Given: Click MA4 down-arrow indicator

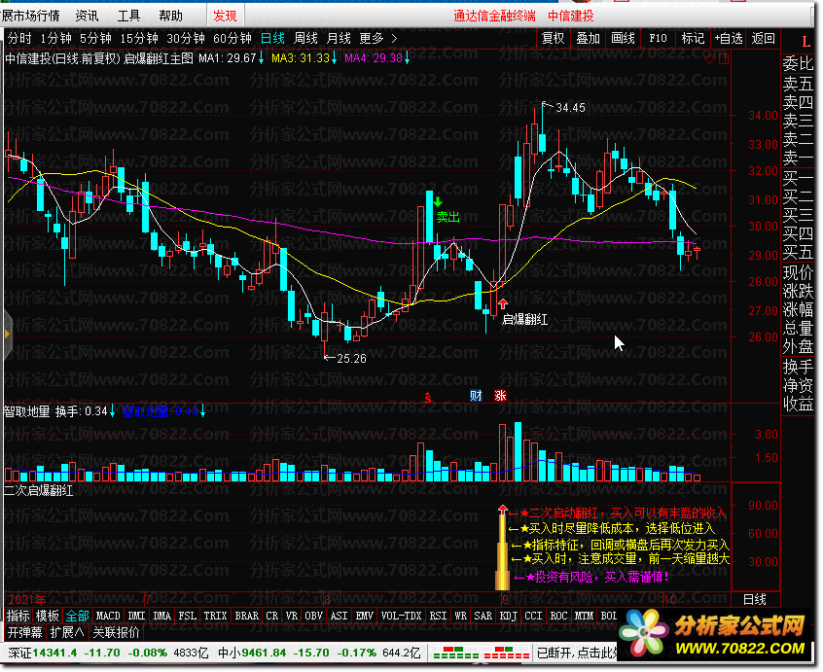Looking at the screenshot, I should coord(407,58).
